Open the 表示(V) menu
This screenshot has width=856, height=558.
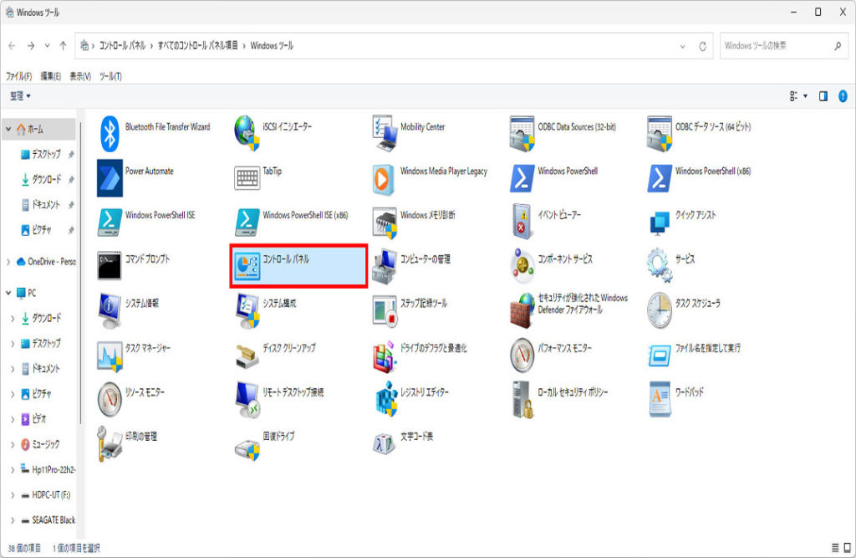(80, 76)
